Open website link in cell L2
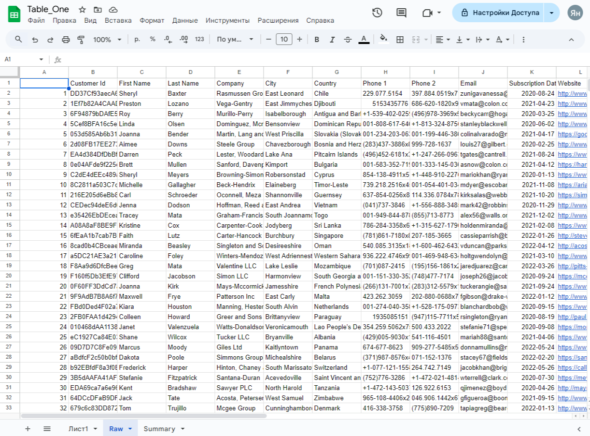Viewport: 590px width, 436px height. point(571,93)
